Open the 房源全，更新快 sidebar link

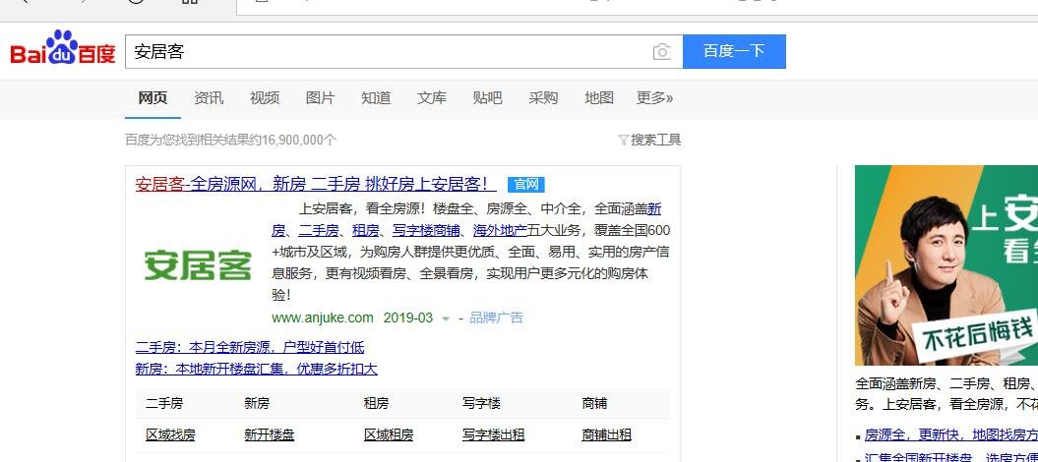(951, 434)
